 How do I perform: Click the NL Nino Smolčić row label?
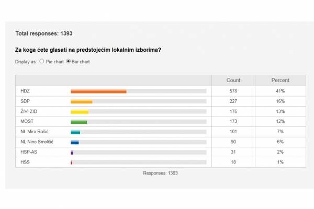[x=37, y=142]
